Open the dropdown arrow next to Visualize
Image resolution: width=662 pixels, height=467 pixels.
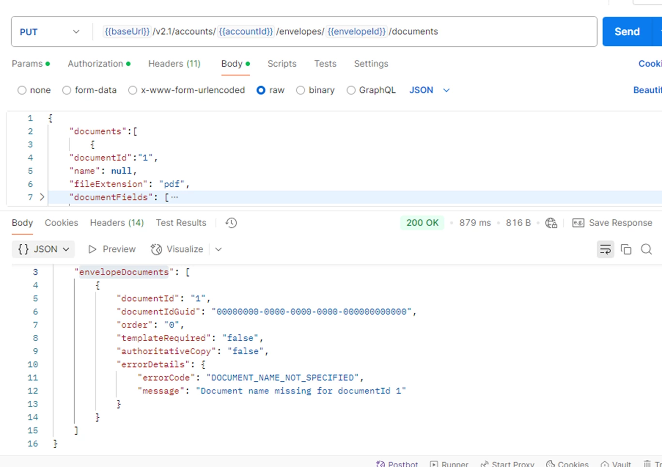(x=218, y=249)
